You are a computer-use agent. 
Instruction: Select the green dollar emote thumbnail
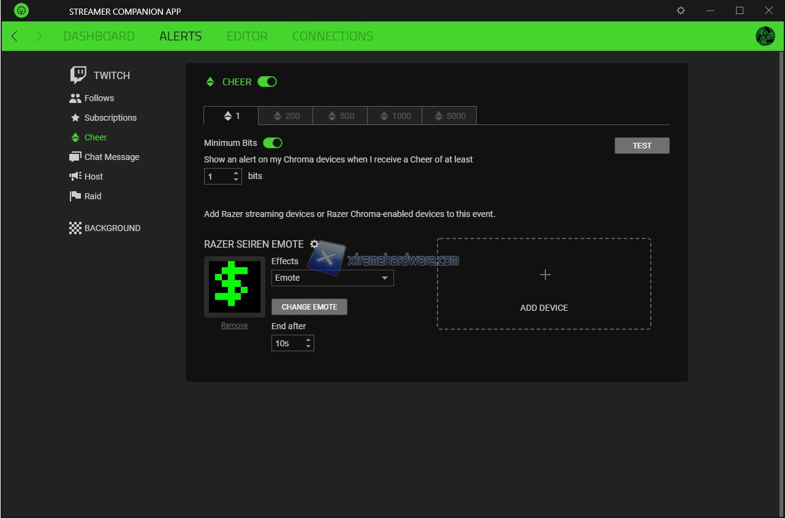click(234, 286)
